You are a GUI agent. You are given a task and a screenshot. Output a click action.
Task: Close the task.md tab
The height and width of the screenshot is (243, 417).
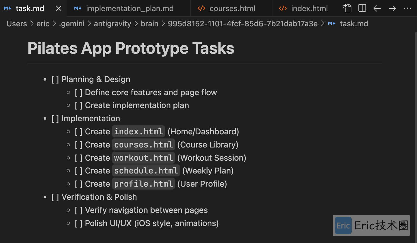click(59, 8)
